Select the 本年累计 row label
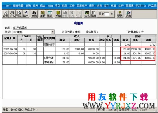 click(x=49, y=62)
